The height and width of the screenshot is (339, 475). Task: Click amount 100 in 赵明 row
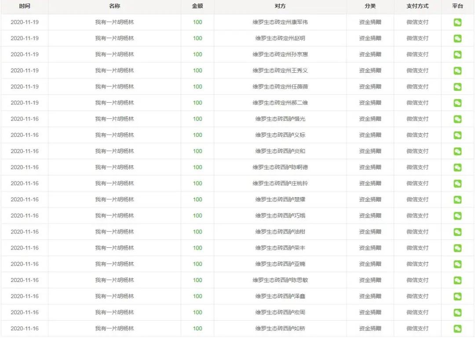click(x=197, y=38)
